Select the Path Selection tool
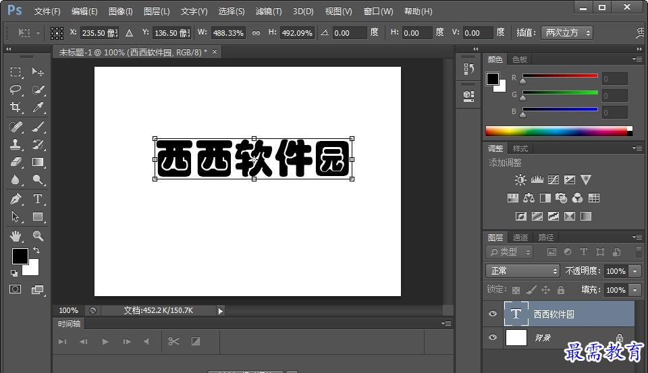The image size is (648, 373). [x=16, y=217]
